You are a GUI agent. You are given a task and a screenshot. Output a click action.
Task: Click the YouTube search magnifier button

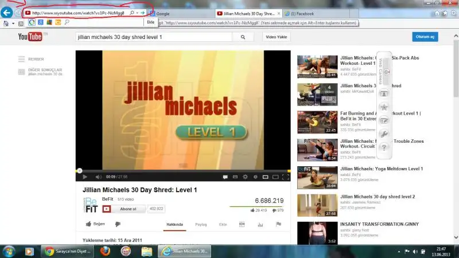click(243, 37)
